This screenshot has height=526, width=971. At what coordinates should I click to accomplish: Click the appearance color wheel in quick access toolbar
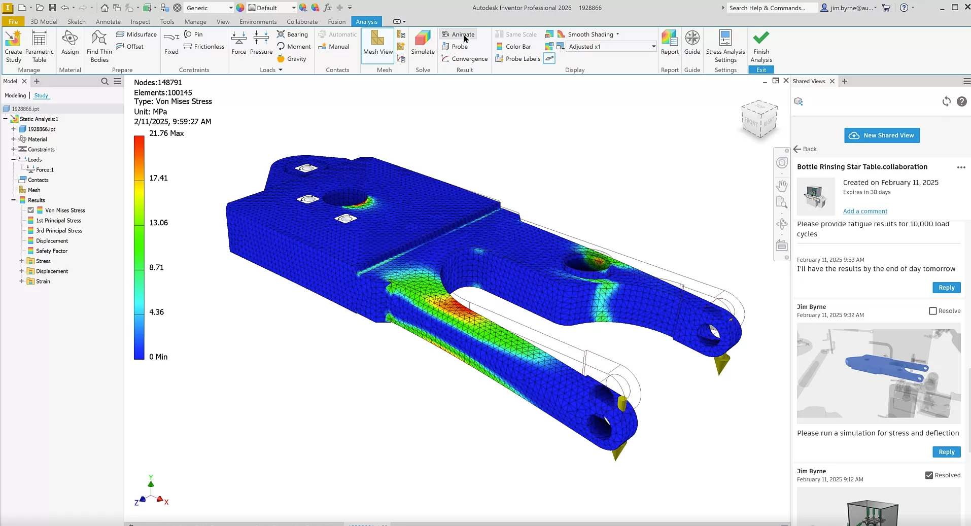coord(240,8)
